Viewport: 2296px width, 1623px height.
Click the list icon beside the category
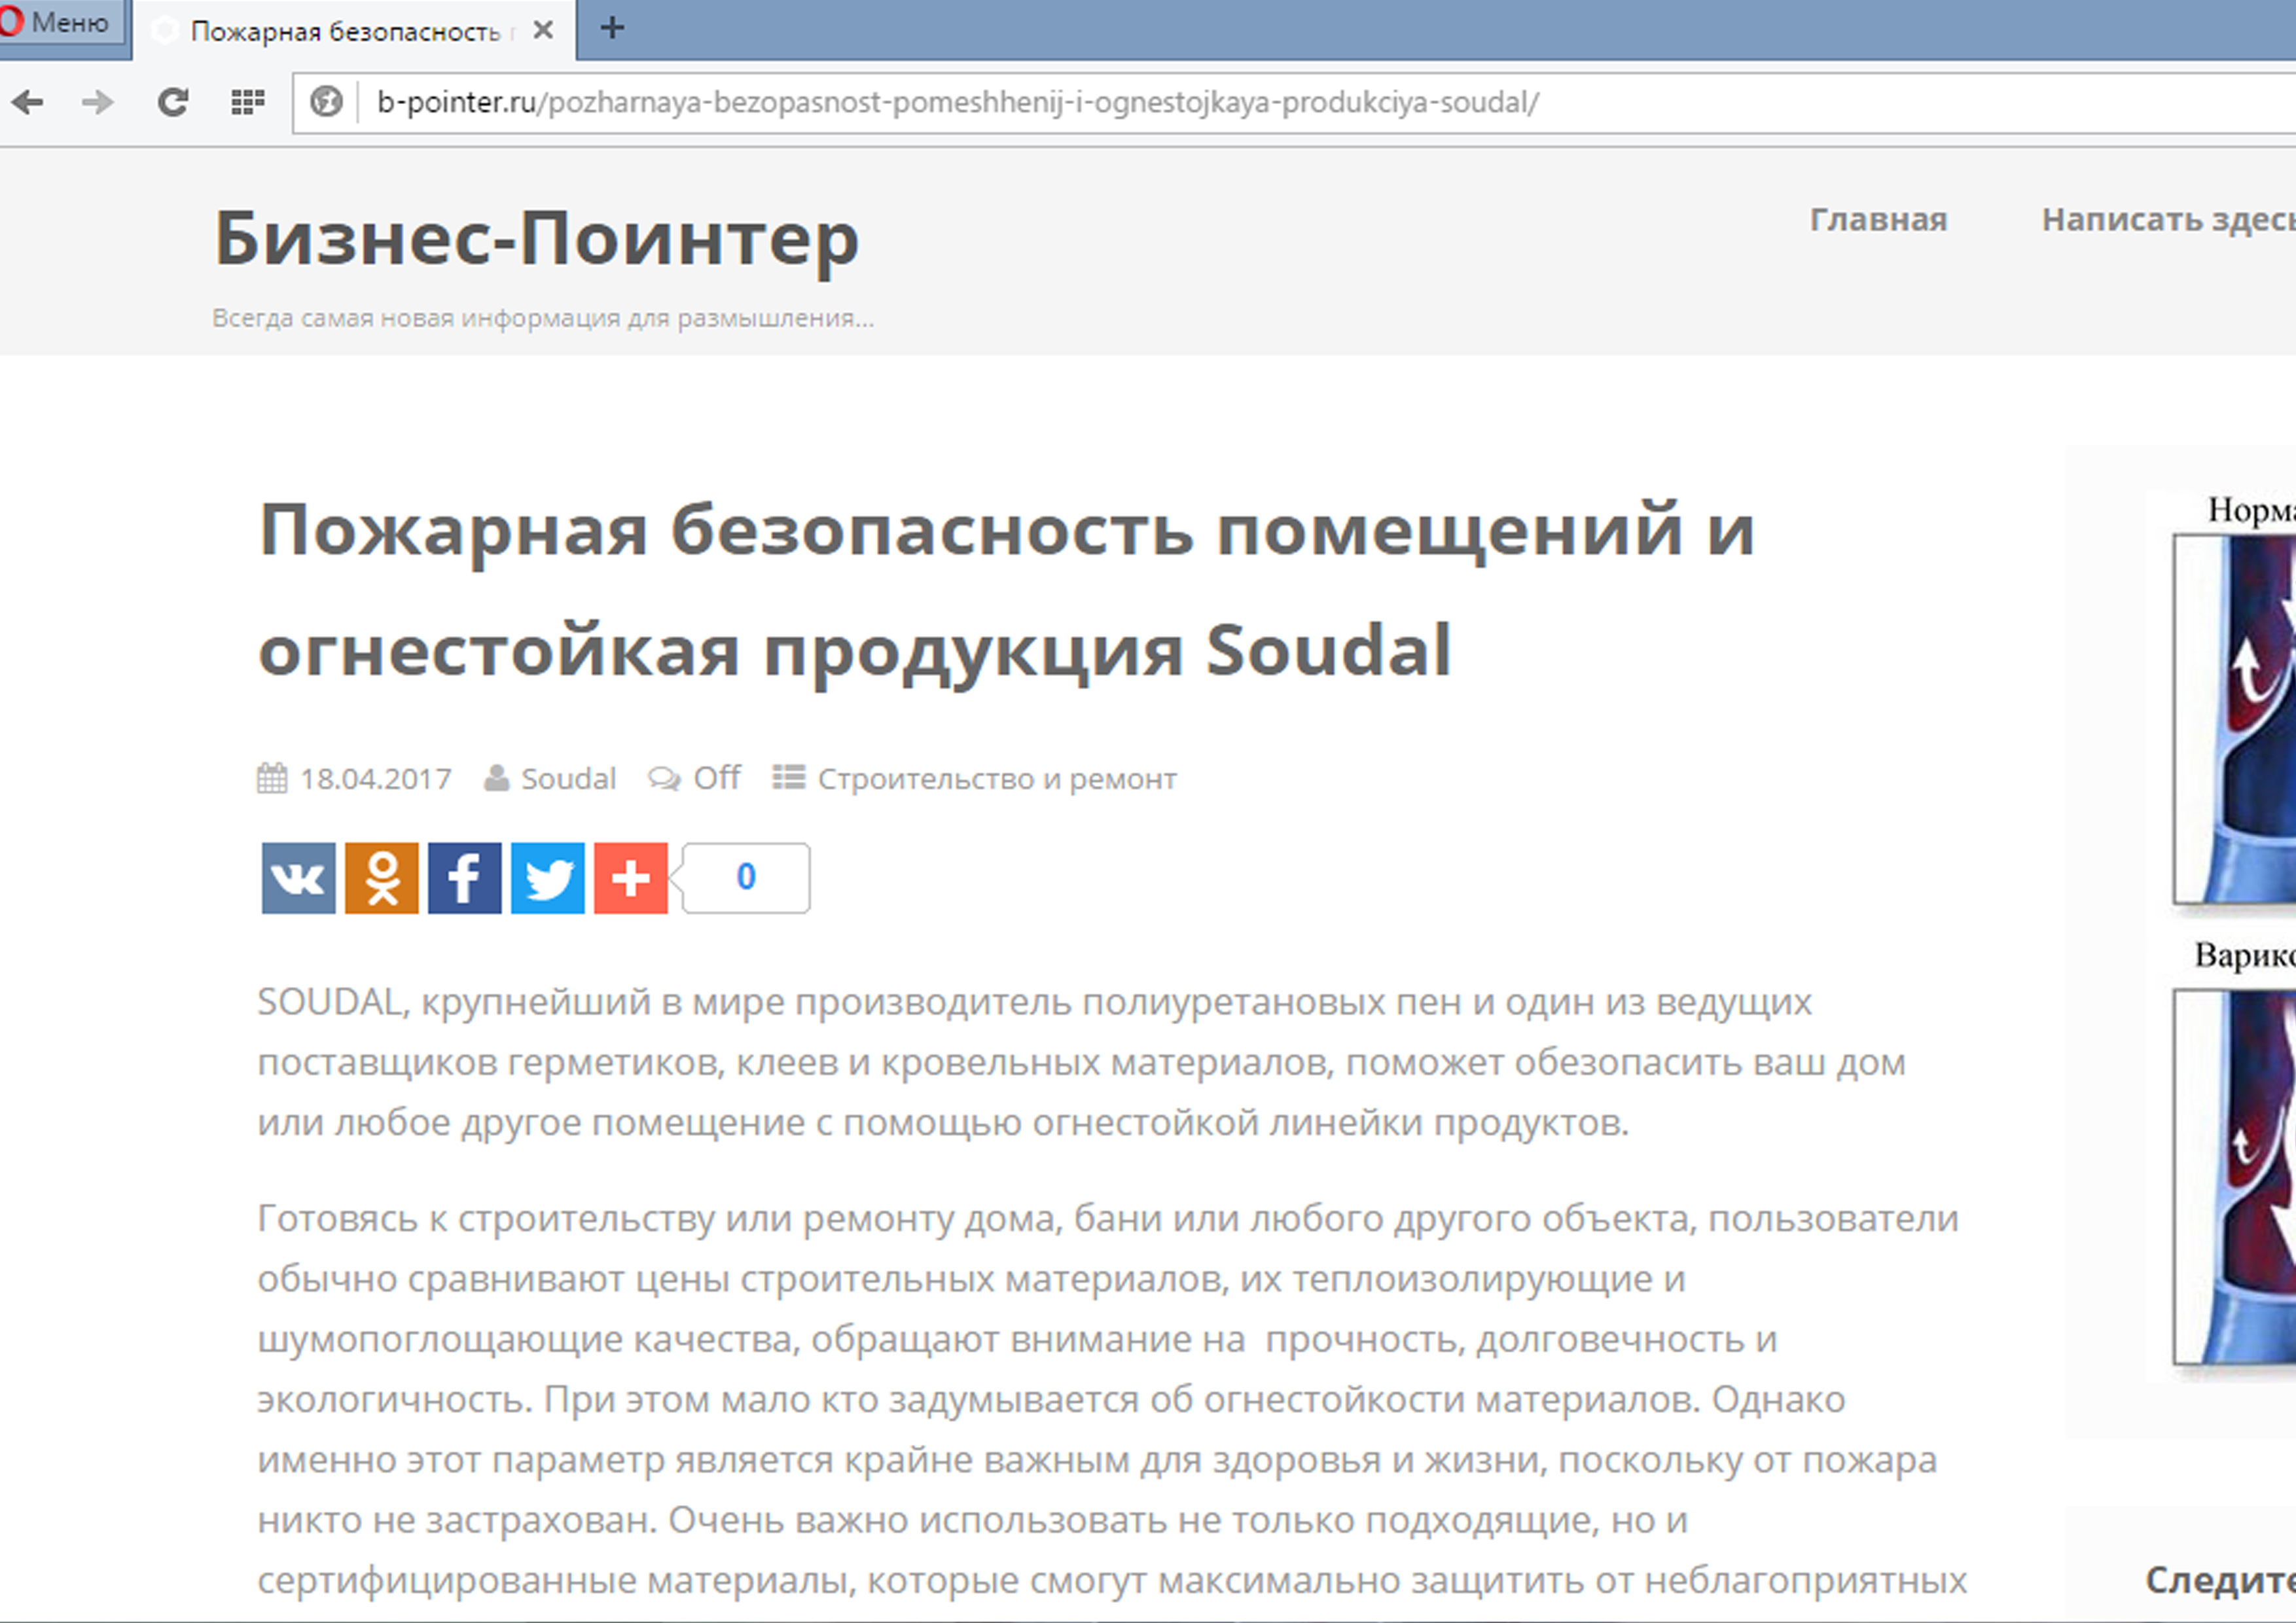789,777
